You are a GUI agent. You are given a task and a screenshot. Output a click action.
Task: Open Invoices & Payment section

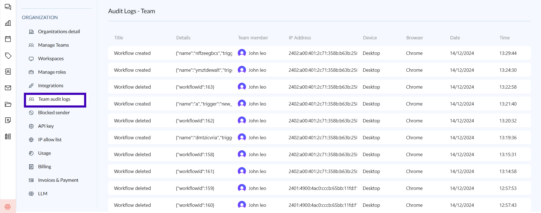tap(58, 180)
